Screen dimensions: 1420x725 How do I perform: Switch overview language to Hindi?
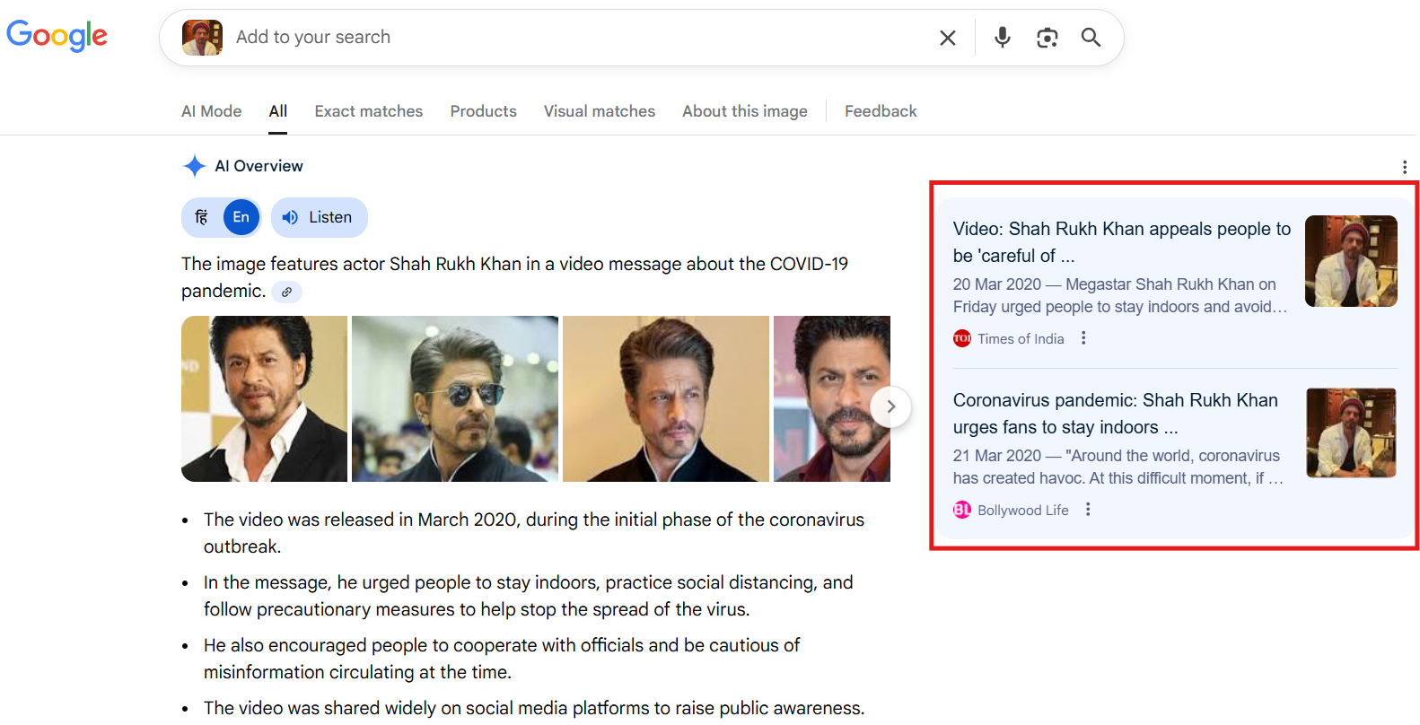[202, 217]
